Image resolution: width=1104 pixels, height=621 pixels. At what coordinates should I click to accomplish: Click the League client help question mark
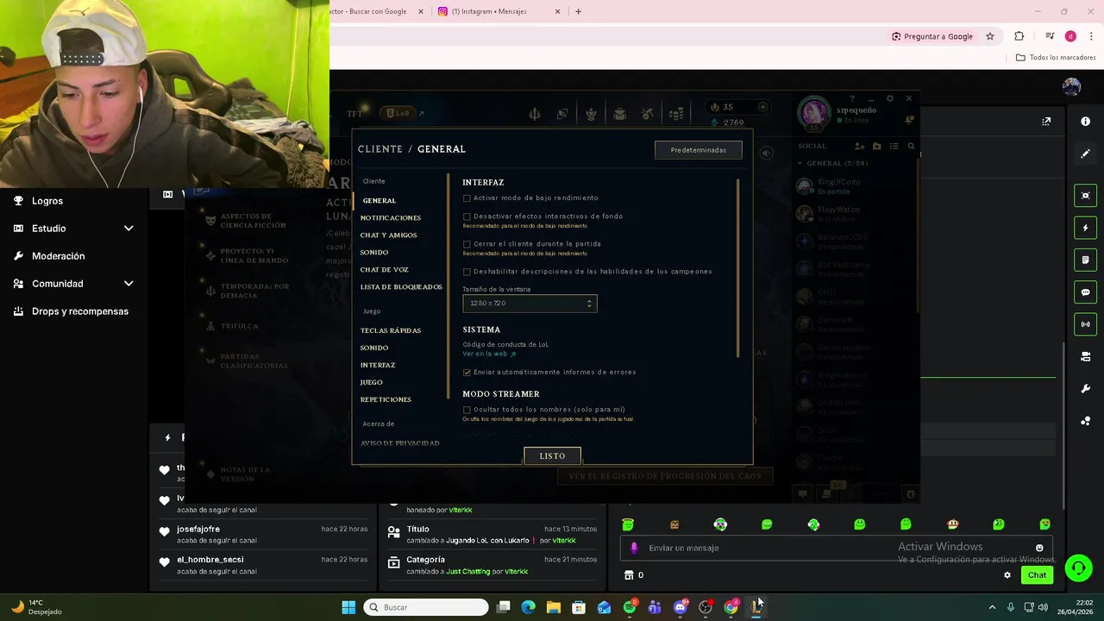tap(852, 98)
